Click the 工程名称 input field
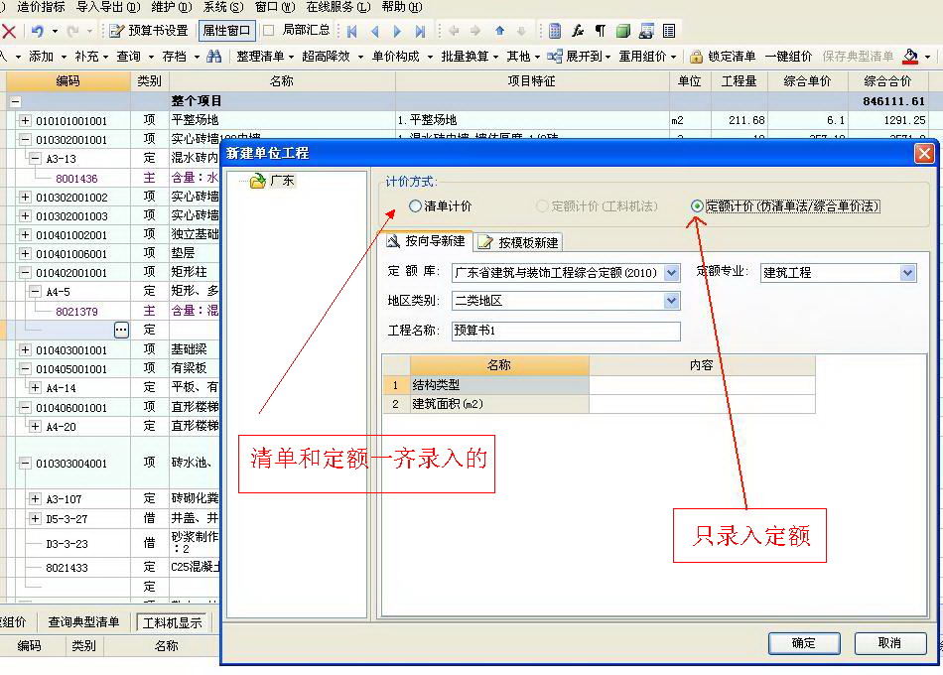Viewport: 943px width, 675px height. coord(566,331)
